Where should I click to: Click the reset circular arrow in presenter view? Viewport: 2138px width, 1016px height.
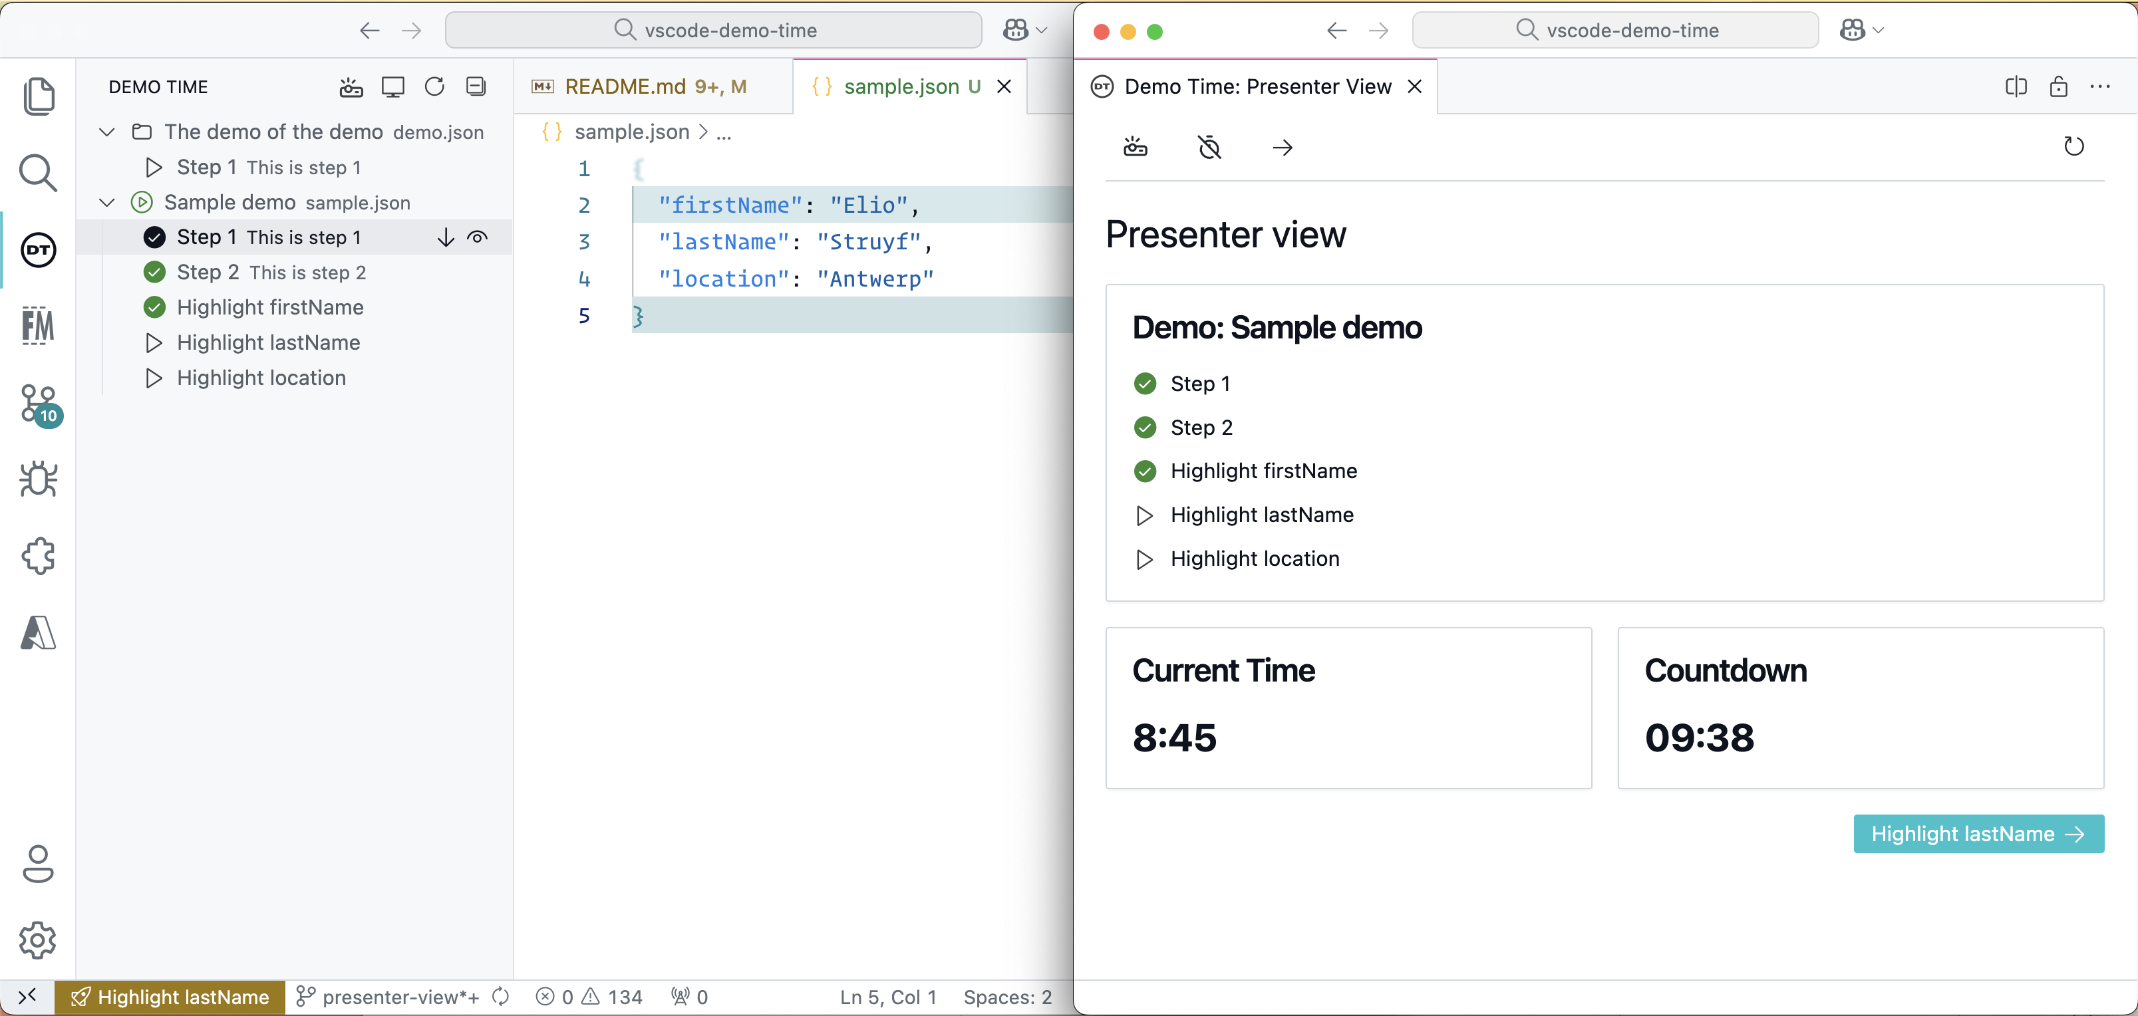(x=2073, y=147)
